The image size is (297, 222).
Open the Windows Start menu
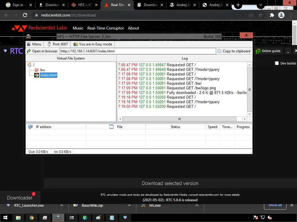click(6, 218)
